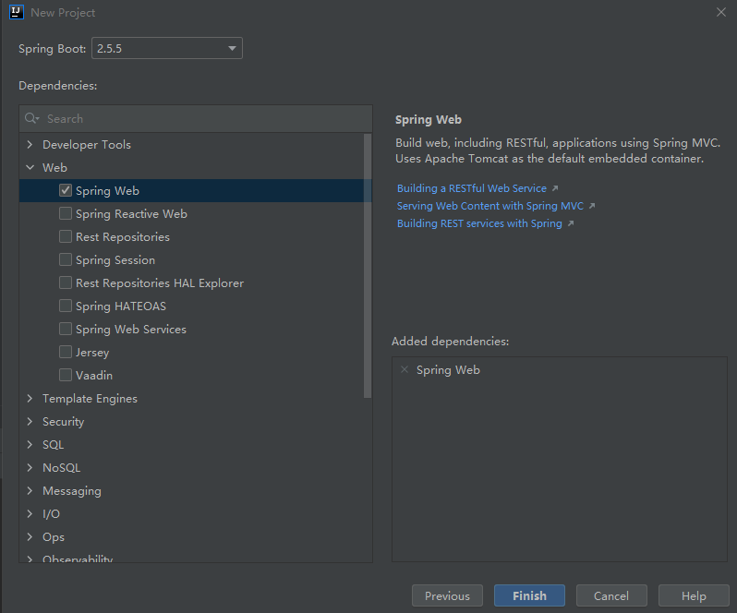Open Serving Web Content with Spring MVC link

coord(489,206)
